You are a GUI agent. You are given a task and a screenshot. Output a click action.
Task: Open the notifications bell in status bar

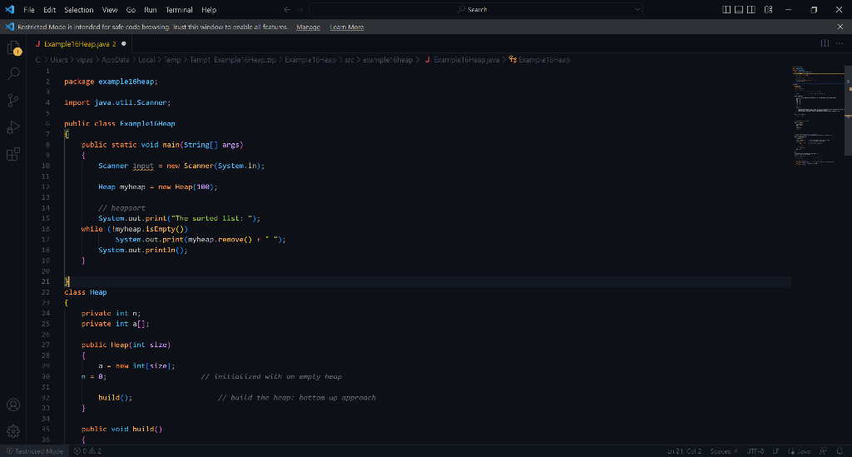tap(840, 451)
